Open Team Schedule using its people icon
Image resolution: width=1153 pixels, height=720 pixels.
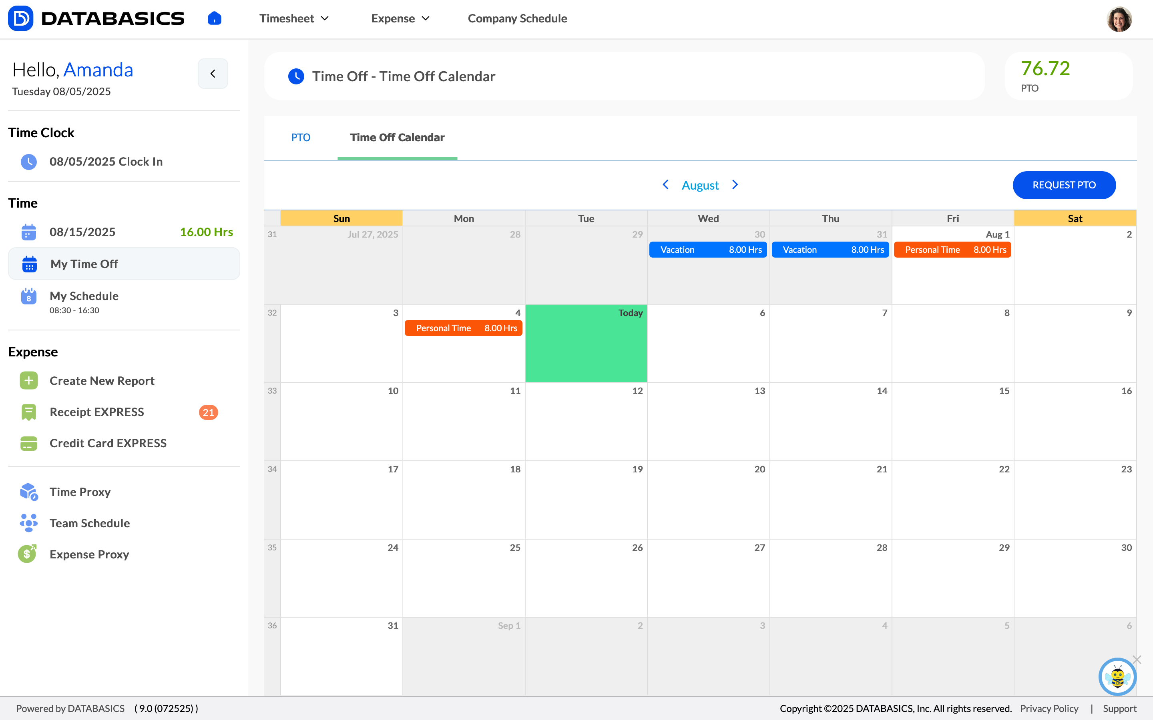point(28,523)
